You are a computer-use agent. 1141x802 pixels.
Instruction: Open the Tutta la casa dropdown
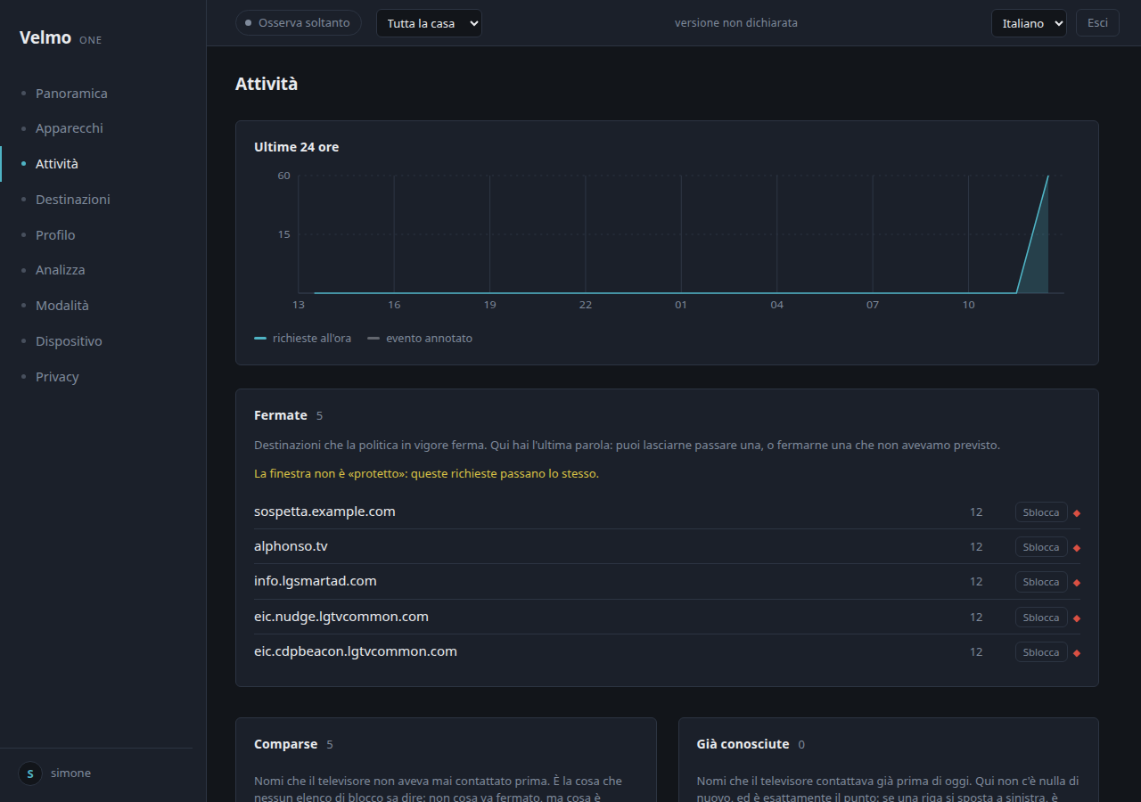(x=429, y=23)
